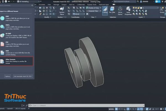The image size is (166, 111).
Task: Toggle drawing grid display in status bar
Action: (x=116, y=109)
